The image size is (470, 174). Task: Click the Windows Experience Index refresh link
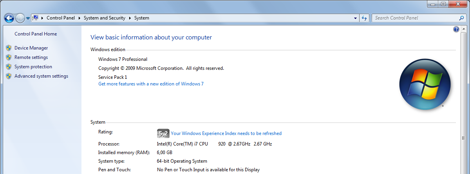coord(226,133)
